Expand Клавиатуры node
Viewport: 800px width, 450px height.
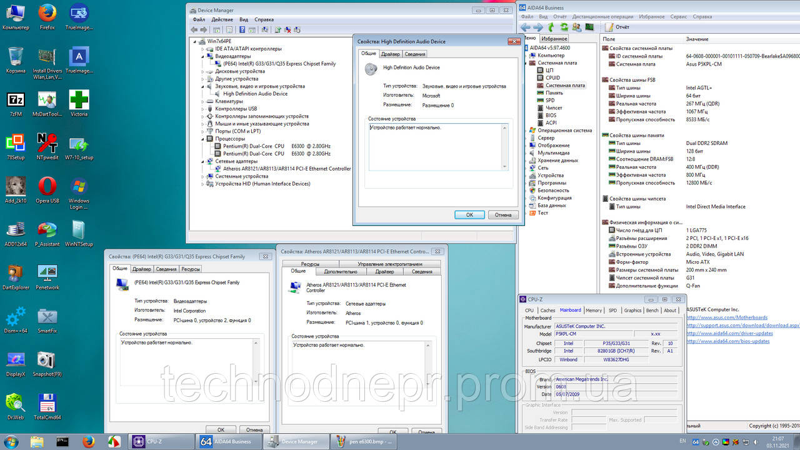point(202,101)
